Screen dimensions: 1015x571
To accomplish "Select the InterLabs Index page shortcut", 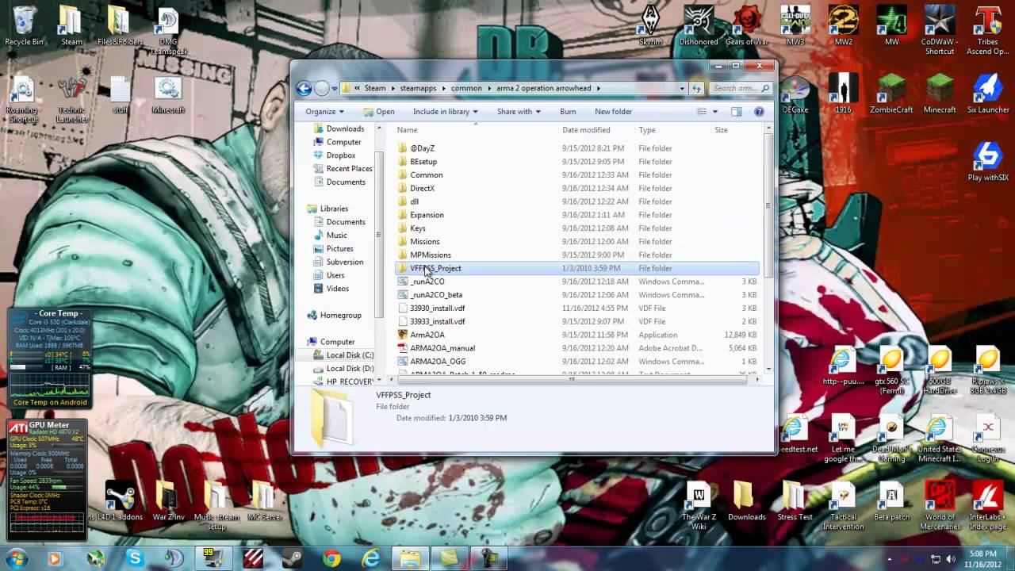I will pyautogui.click(x=988, y=505).
